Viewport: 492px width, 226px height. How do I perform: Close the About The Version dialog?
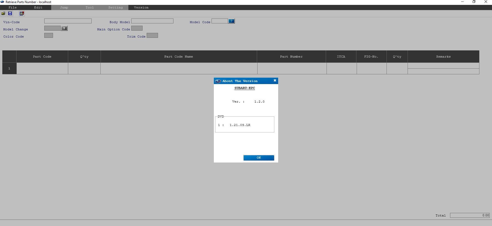point(275,80)
